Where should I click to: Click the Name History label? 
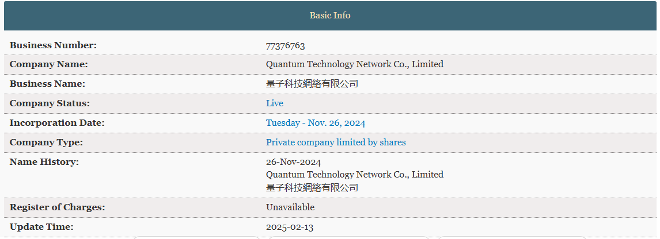pyautogui.click(x=44, y=162)
